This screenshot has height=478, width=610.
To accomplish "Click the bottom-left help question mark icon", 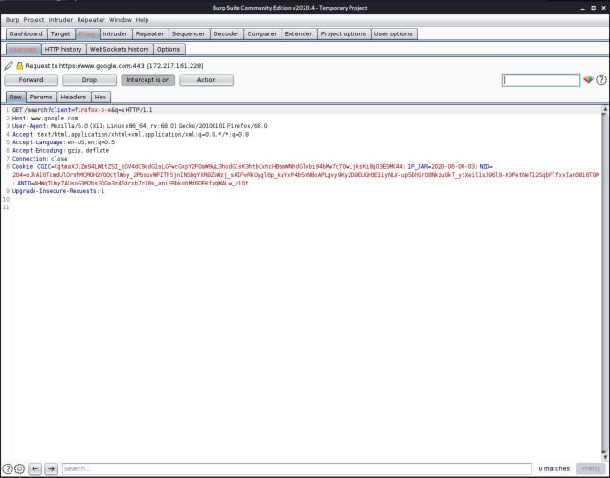I will pos(8,468).
